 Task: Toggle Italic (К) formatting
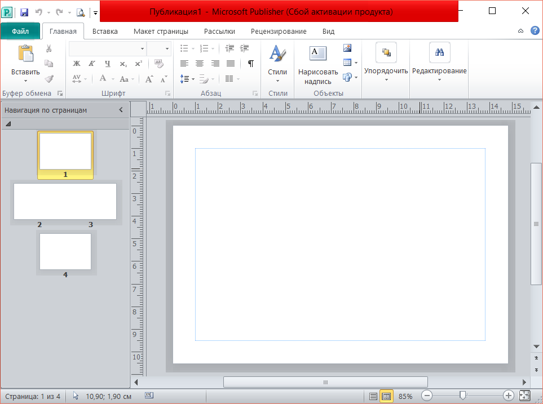(x=92, y=63)
